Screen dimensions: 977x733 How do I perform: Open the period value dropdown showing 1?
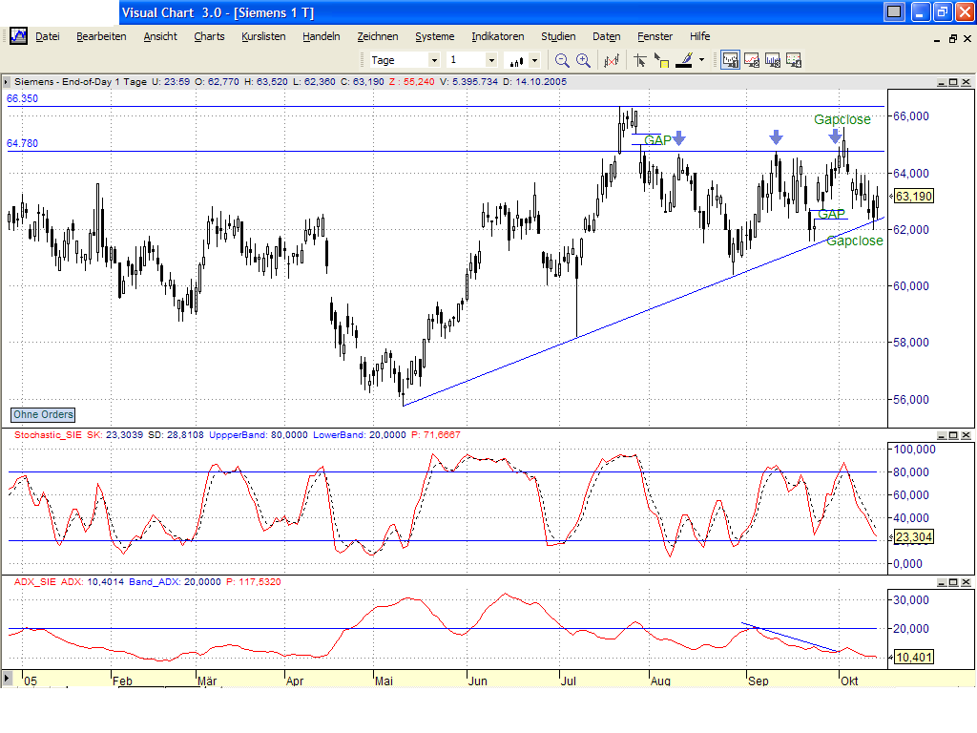(491, 59)
